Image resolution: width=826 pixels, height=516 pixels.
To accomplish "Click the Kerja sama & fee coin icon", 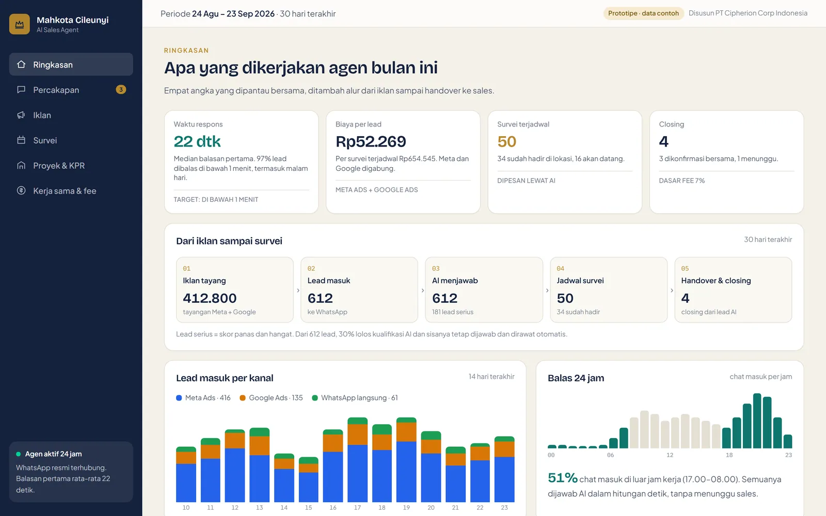I will point(21,191).
